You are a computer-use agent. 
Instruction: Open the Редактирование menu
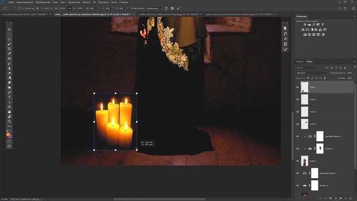(25, 2)
